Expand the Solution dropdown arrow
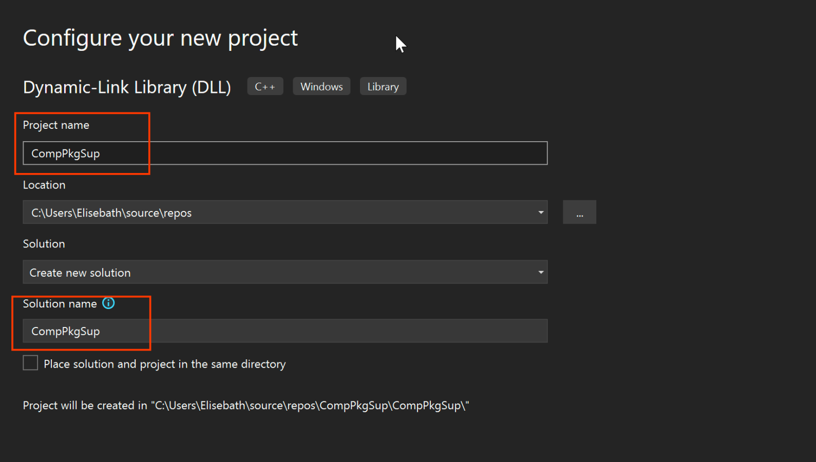 tap(540, 273)
